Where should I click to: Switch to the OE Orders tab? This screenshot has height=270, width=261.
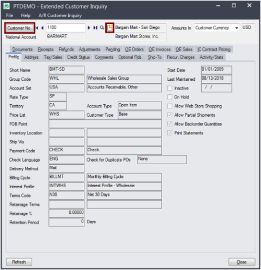(x=134, y=50)
